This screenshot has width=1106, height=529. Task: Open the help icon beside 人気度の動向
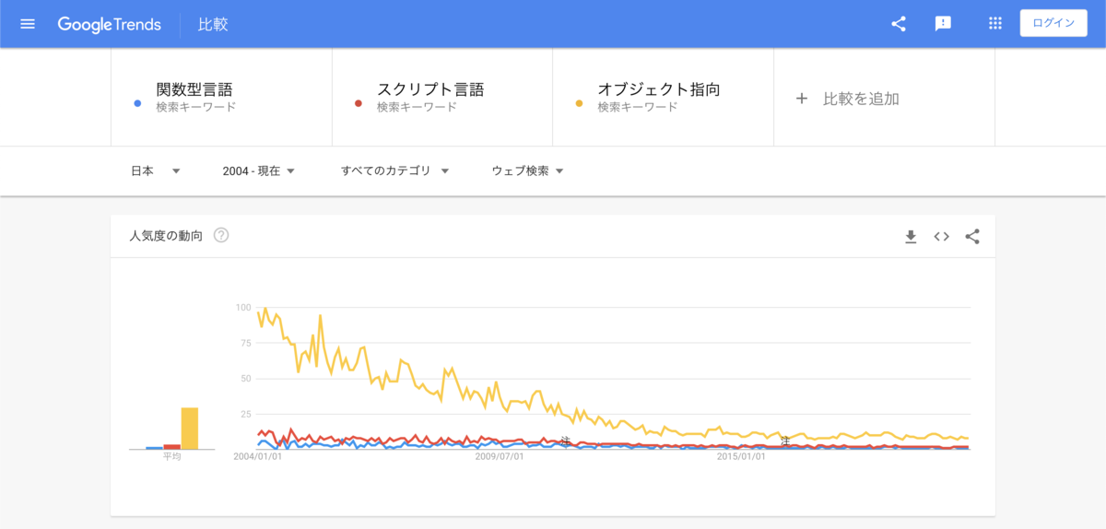(221, 235)
